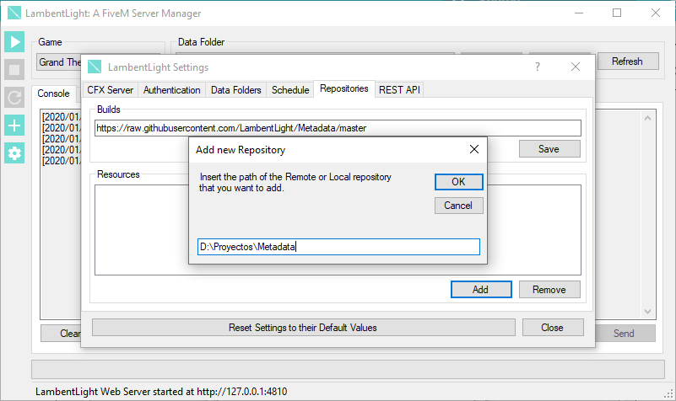Image resolution: width=676 pixels, height=401 pixels.
Task: Click the Builds URL text field
Action: coord(338,128)
